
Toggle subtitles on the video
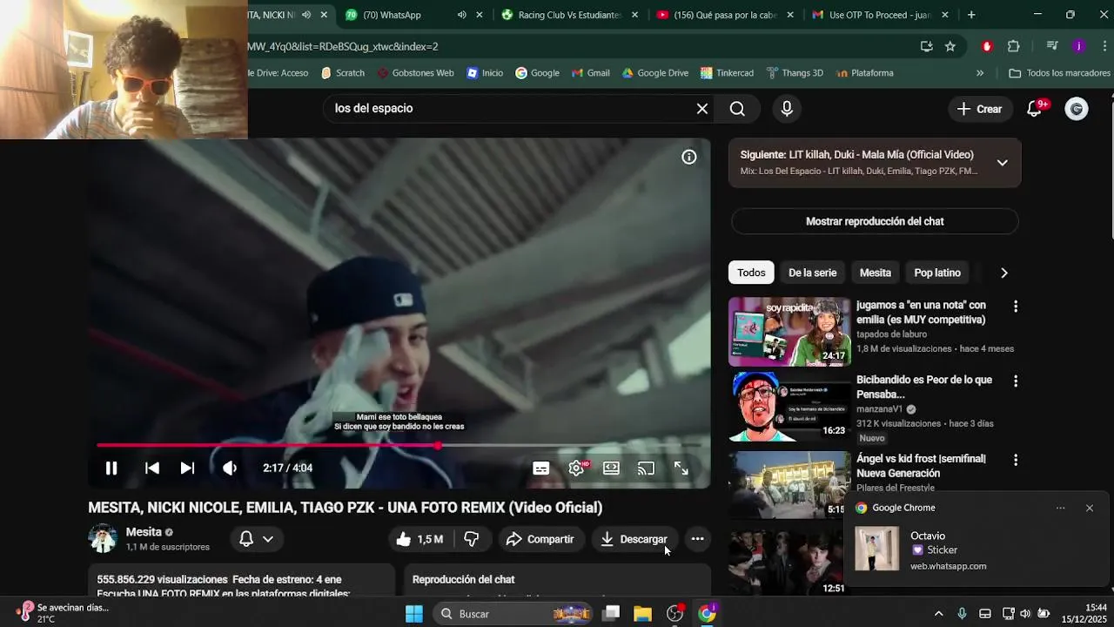click(541, 469)
